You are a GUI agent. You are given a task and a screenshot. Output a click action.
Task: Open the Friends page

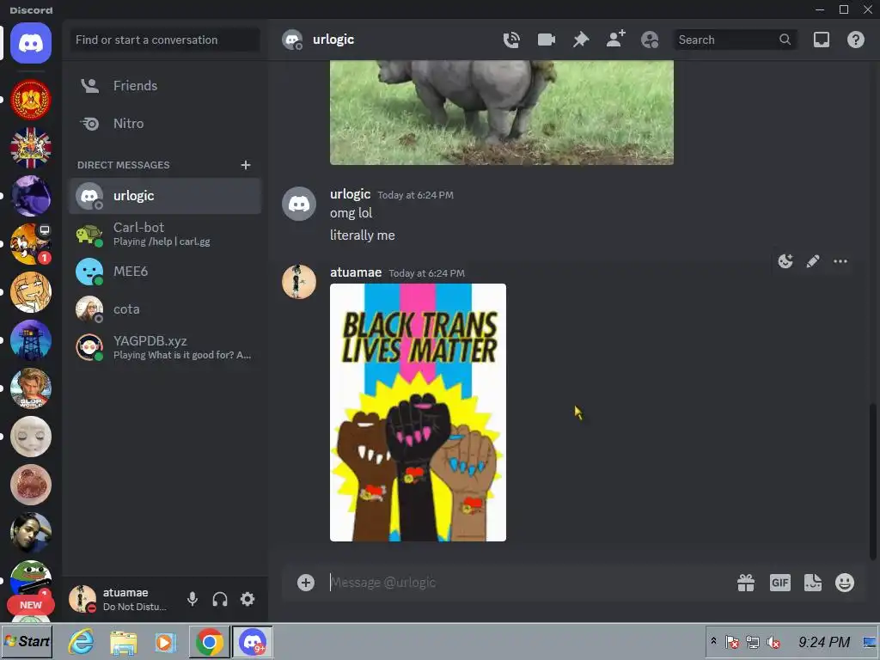point(165,85)
